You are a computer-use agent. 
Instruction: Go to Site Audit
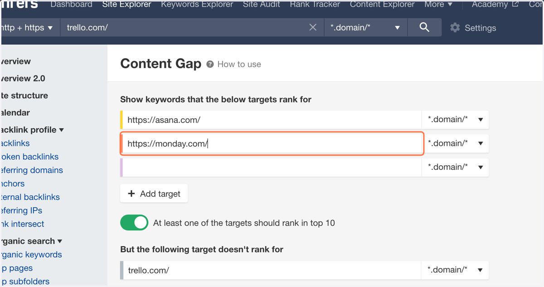[262, 5]
